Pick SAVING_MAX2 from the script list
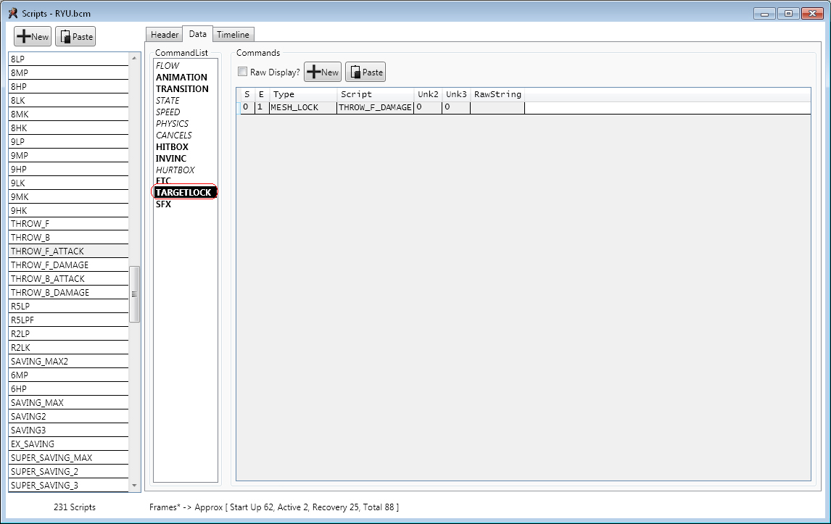The height and width of the screenshot is (524, 831). [39, 362]
